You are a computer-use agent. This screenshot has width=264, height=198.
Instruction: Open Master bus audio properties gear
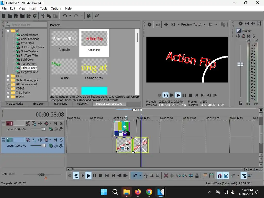coord(241,23)
